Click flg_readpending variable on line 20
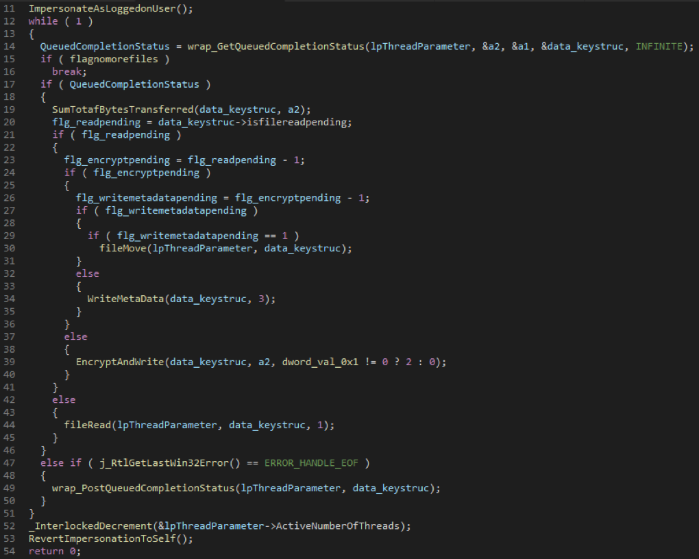 pyautogui.click(x=97, y=122)
